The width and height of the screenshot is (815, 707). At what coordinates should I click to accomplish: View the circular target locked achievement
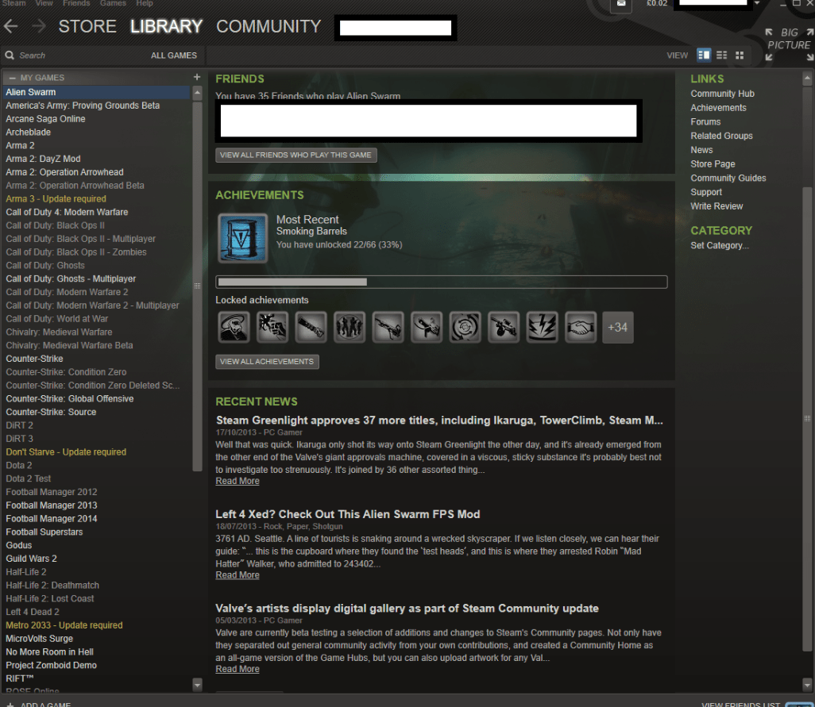point(465,328)
